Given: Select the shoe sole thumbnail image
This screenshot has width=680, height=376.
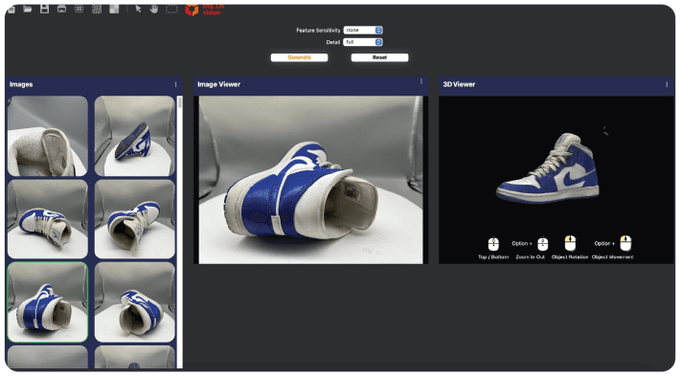Looking at the screenshot, I should [135, 136].
